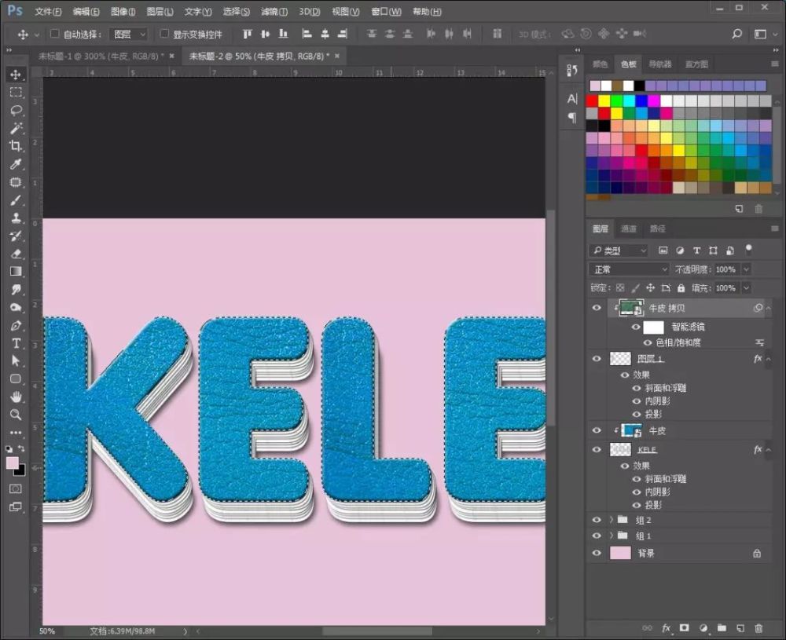Open the 图层 auto-select dropdown
Image resolution: width=786 pixels, height=640 pixels.
coord(128,34)
